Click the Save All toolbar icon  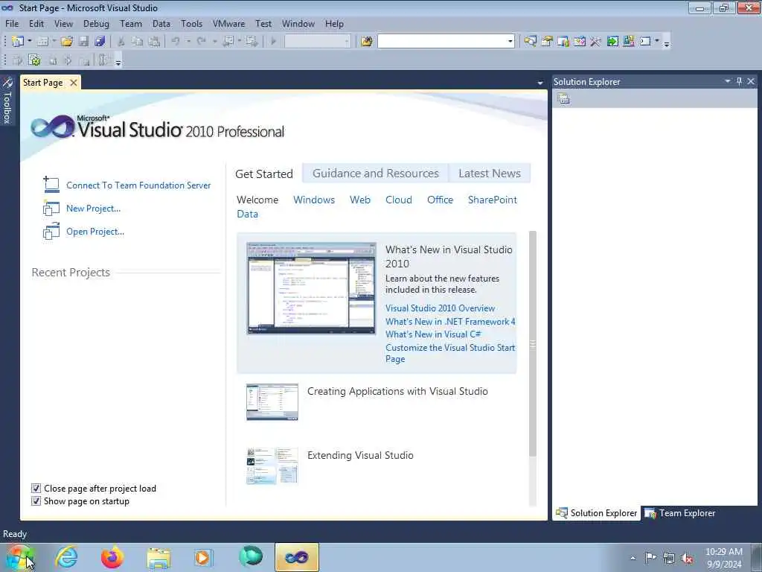coord(100,42)
